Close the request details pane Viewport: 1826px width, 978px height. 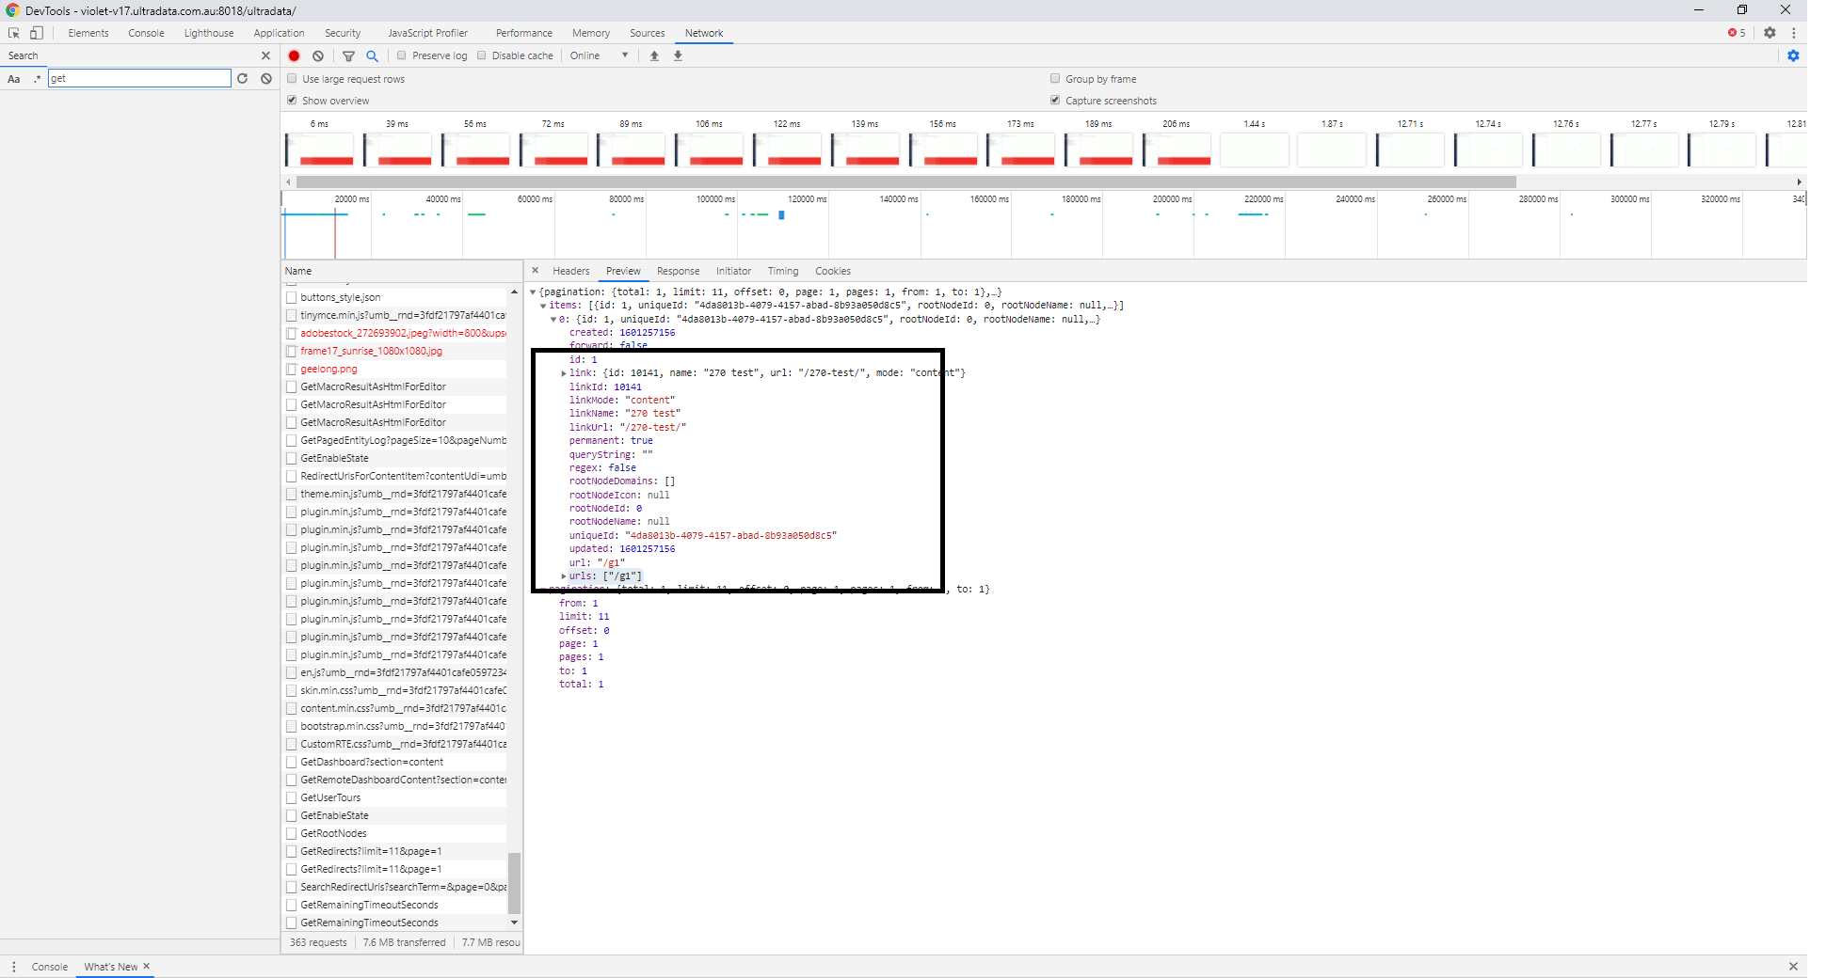[535, 270]
